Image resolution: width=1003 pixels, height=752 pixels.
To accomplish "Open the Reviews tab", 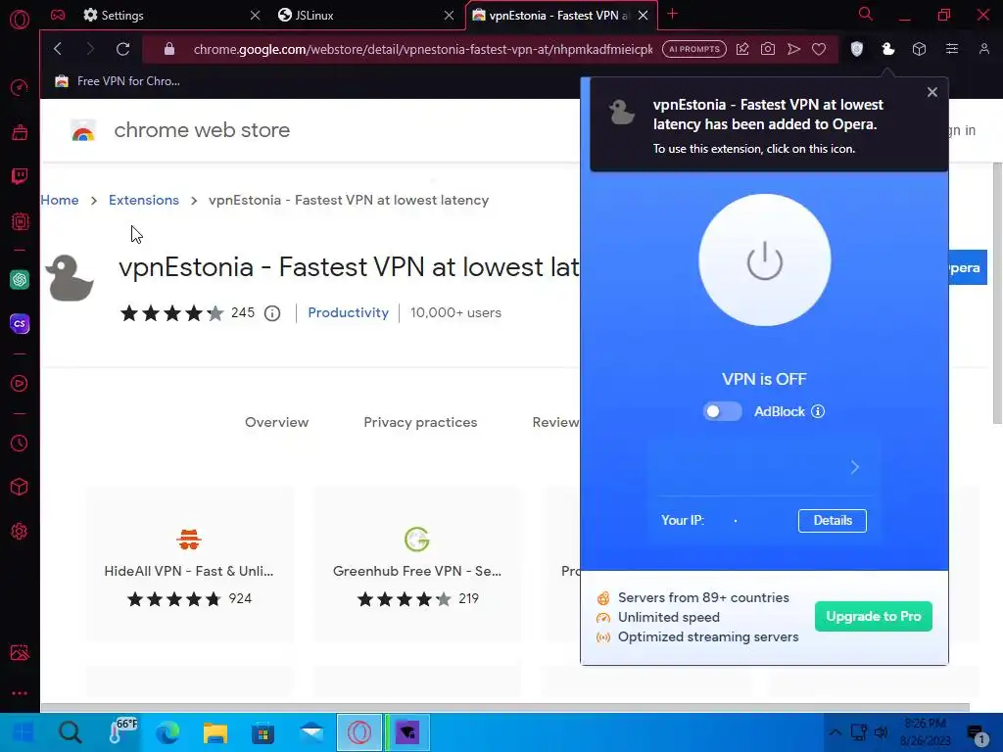I will click(556, 422).
